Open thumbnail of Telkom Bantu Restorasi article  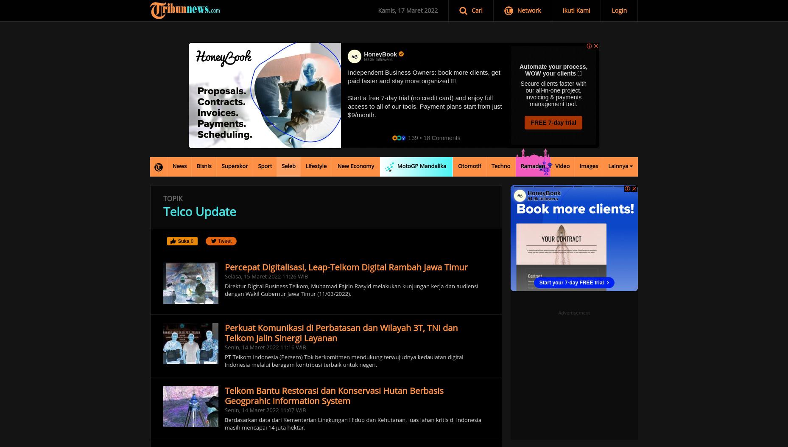191,406
